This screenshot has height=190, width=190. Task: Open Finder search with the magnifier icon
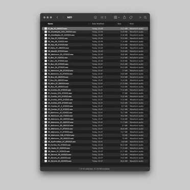pos(145,17)
